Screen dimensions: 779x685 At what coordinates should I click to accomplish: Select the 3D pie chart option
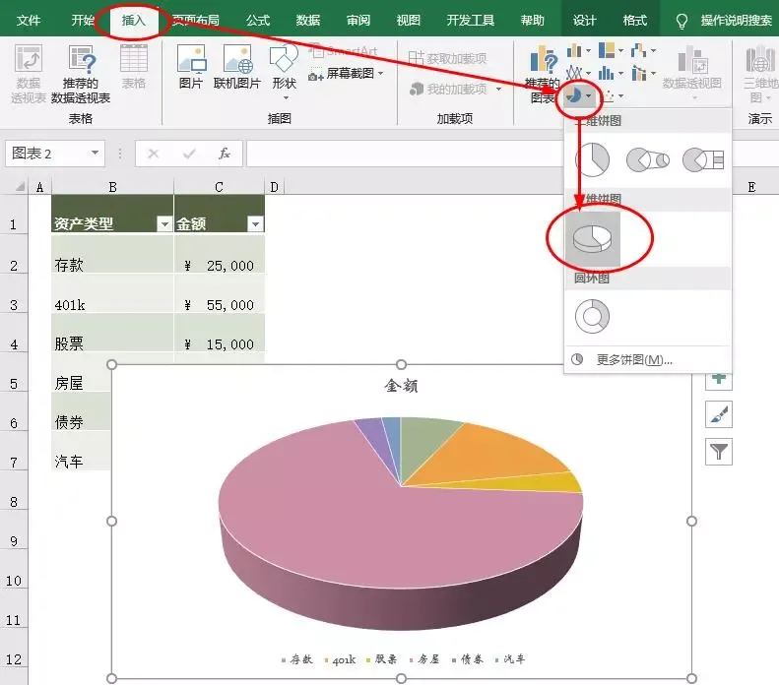tap(593, 239)
